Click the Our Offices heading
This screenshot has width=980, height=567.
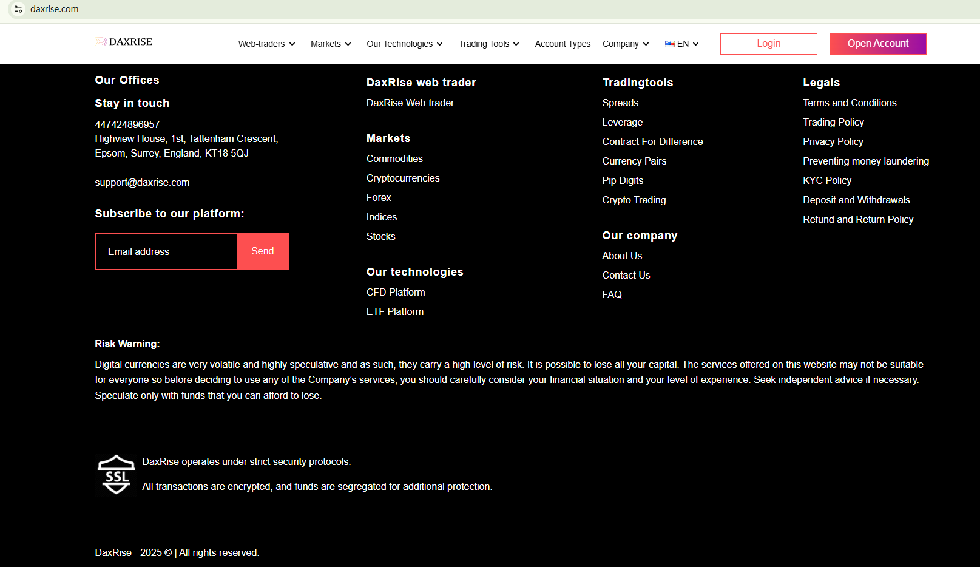(127, 80)
